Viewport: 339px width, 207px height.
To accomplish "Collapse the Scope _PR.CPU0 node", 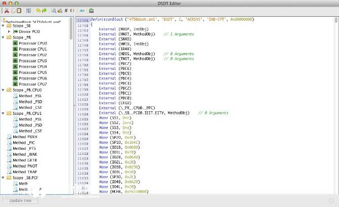I will point(4,90).
